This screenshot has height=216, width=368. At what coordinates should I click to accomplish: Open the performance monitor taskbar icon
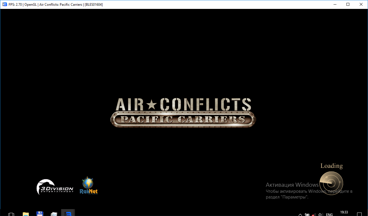[54, 214]
